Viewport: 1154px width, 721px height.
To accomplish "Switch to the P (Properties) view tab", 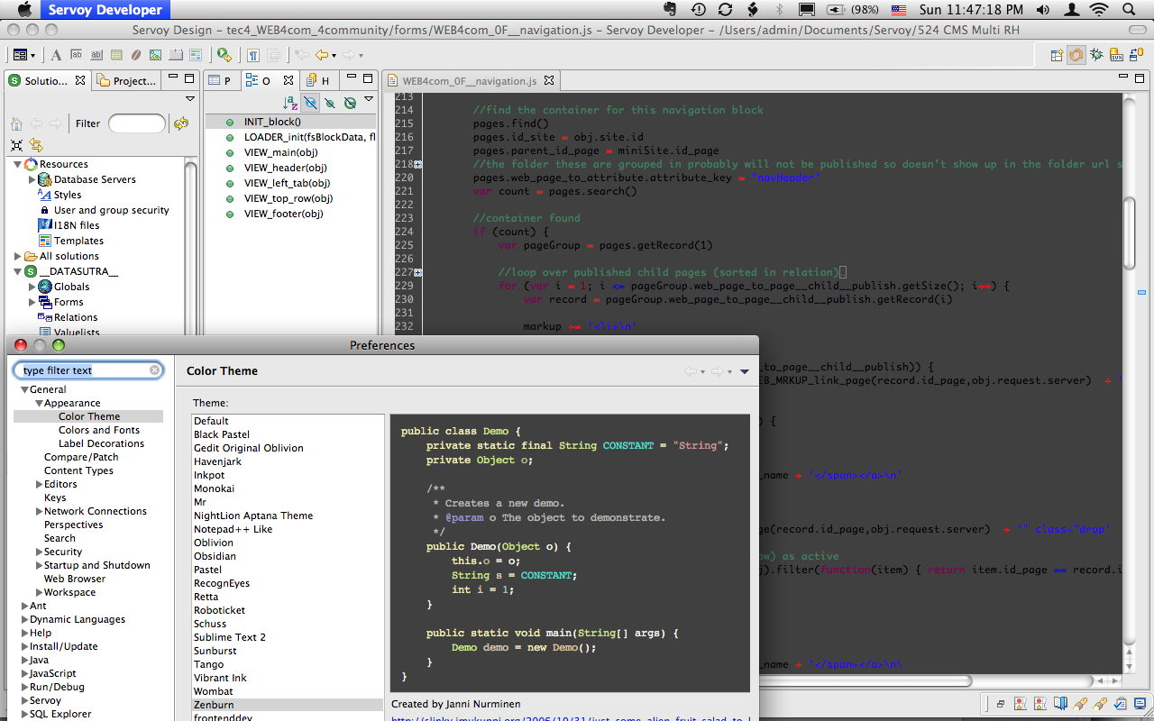I will 220,80.
